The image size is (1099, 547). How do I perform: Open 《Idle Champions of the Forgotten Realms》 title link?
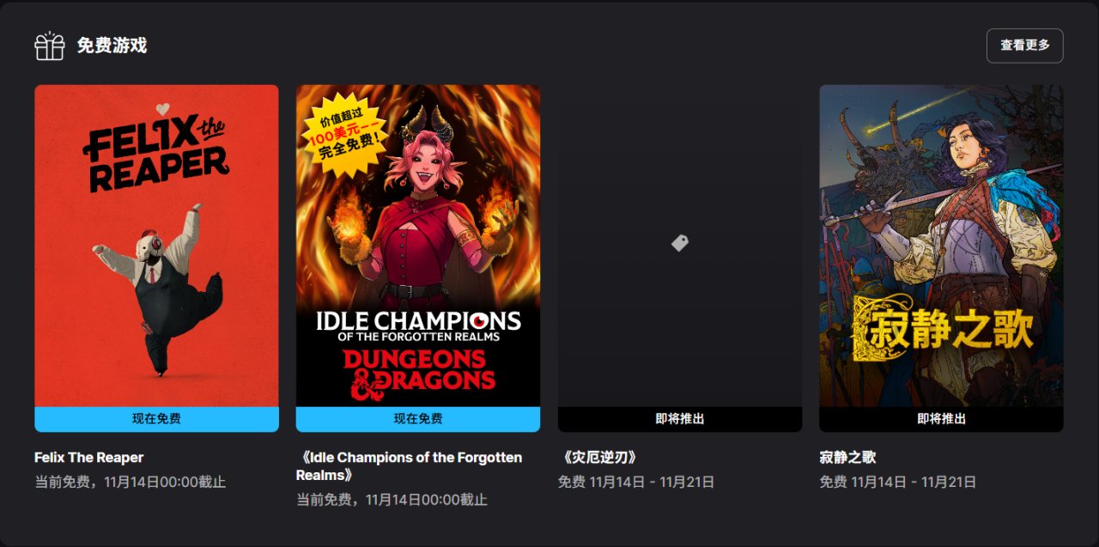coord(409,466)
